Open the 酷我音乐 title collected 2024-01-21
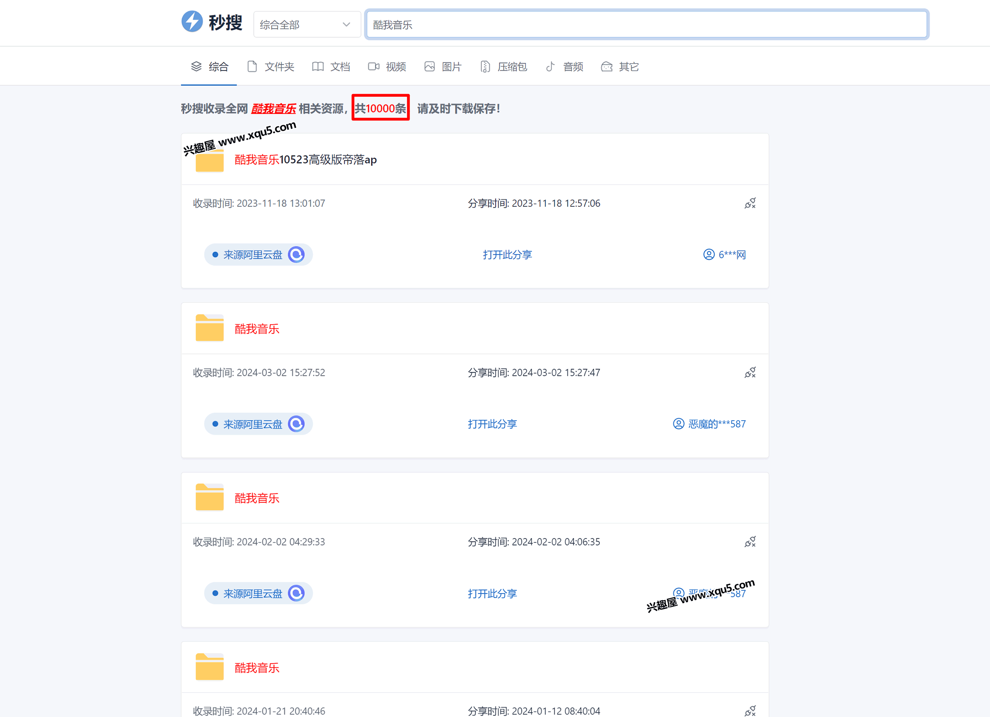 click(x=257, y=668)
